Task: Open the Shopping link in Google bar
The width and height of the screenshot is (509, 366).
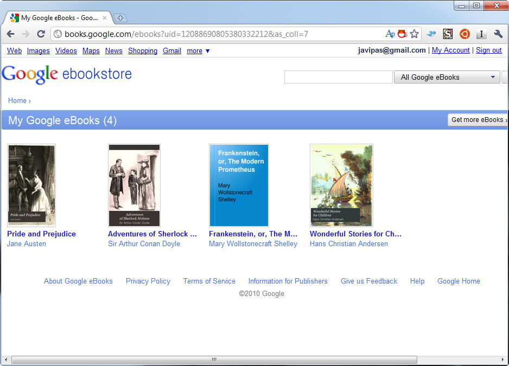Action: pos(143,50)
